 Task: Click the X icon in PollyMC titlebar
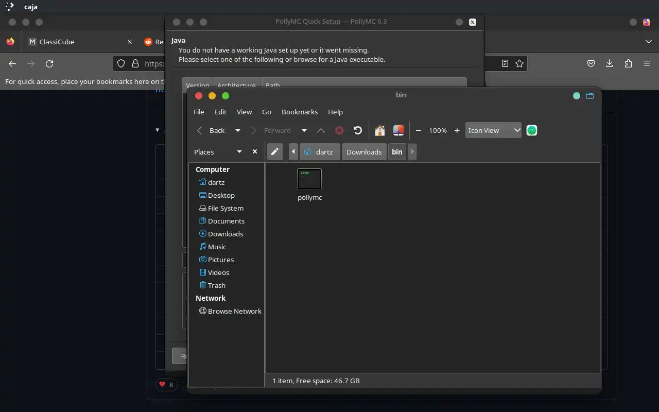pos(473,22)
